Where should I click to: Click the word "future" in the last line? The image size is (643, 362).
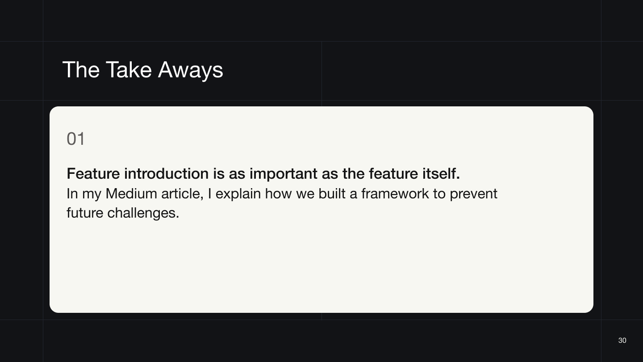pos(85,213)
